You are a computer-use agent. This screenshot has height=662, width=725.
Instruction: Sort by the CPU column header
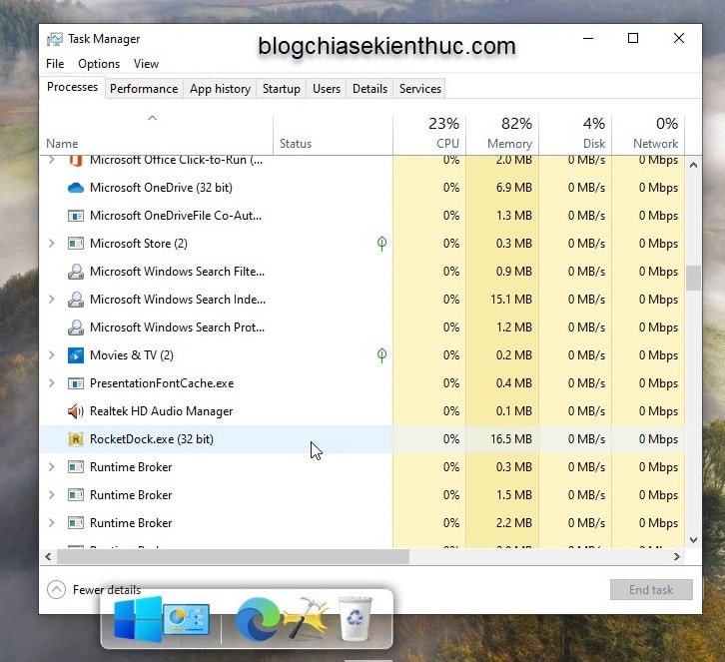pos(429,133)
